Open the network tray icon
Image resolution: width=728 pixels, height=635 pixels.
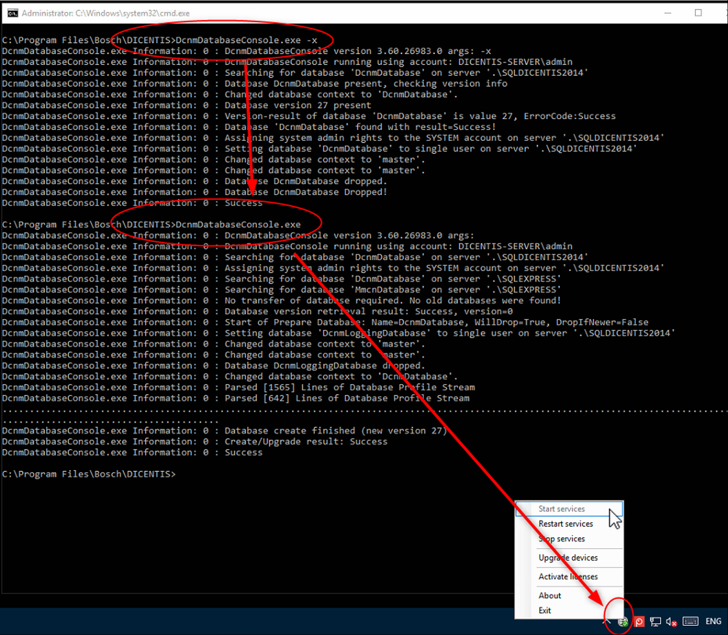[655, 622]
